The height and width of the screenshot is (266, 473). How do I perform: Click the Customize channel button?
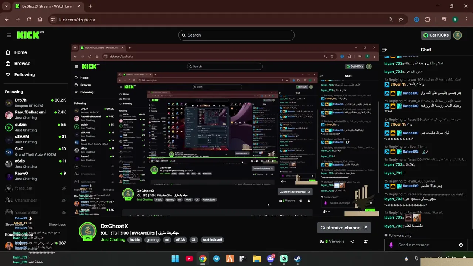pos(344,228)
